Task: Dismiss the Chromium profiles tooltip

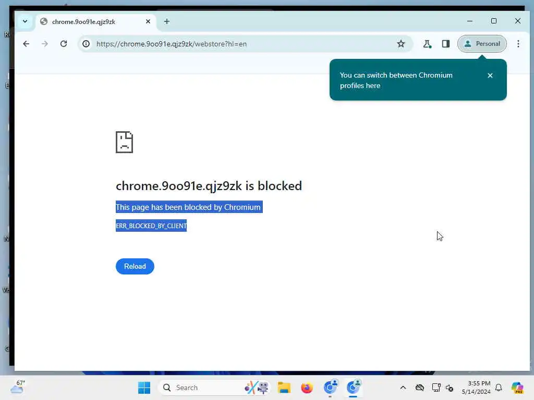Action: [x=490, y=76]
